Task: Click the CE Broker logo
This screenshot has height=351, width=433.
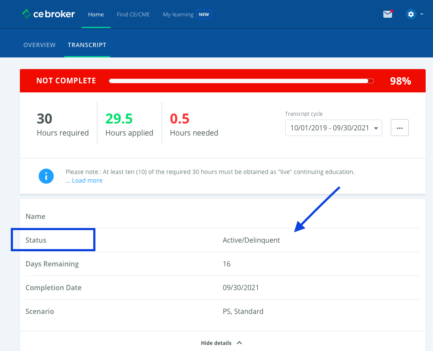Action: click(48, 14)
